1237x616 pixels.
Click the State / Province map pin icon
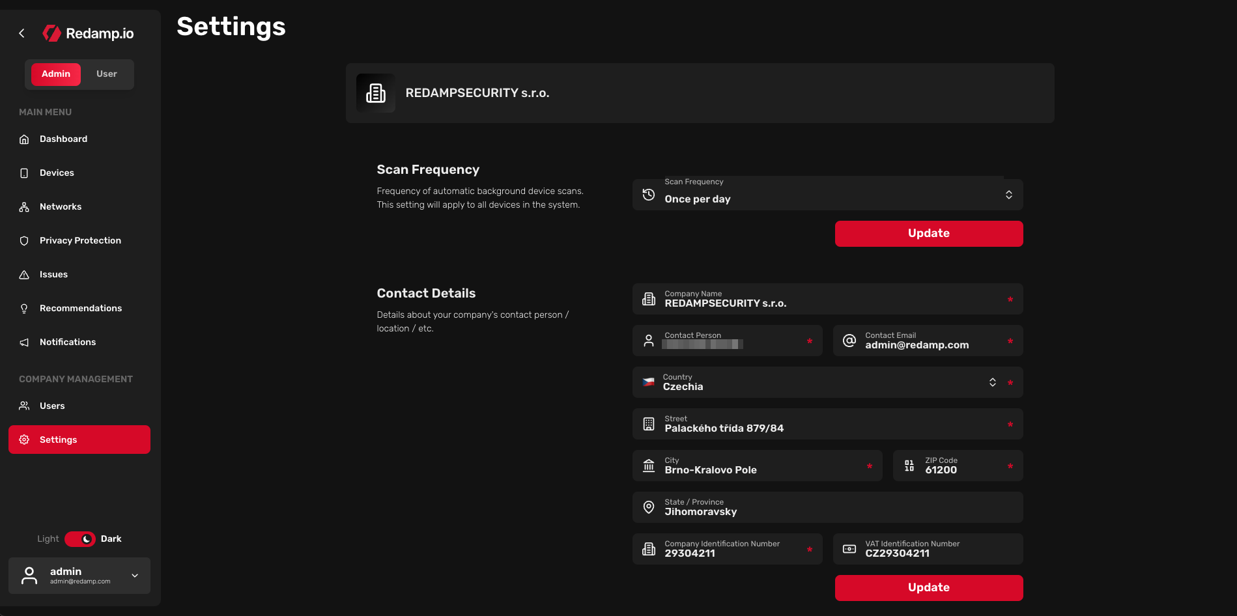click(649, 507)
